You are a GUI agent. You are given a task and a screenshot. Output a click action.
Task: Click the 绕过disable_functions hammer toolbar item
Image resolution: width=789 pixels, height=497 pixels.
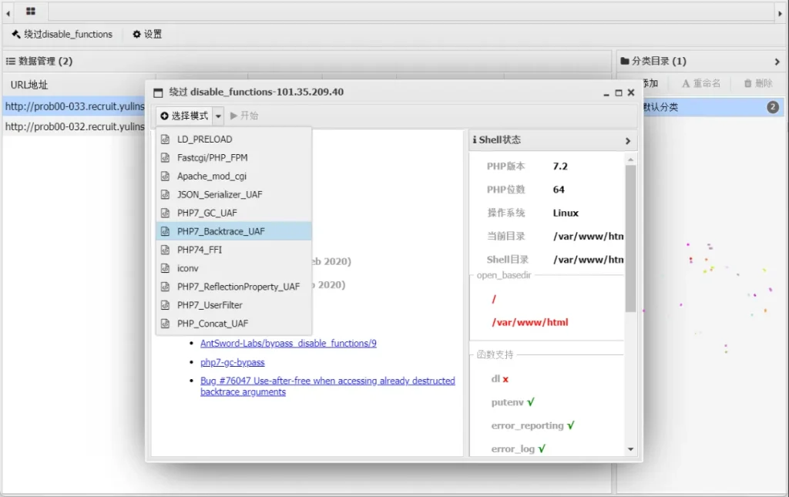(x=62, y=35)
